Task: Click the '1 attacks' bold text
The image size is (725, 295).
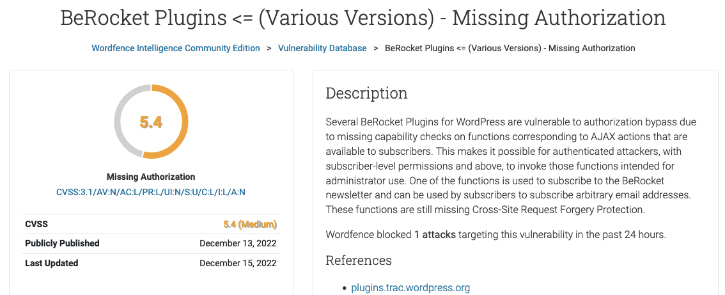Action: pos(435,234)
